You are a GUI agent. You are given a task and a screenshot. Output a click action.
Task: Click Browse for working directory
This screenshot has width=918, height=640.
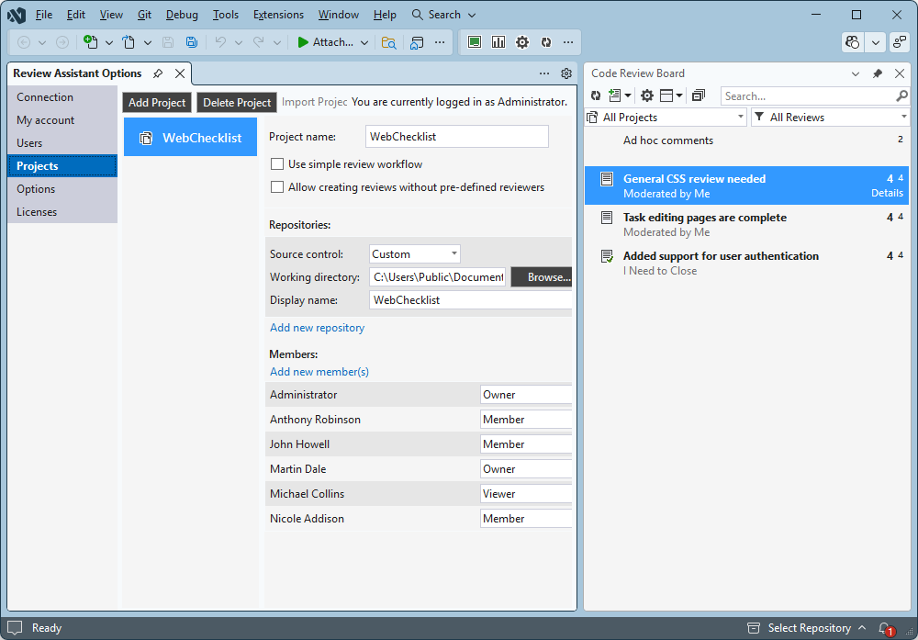(543, 277)
